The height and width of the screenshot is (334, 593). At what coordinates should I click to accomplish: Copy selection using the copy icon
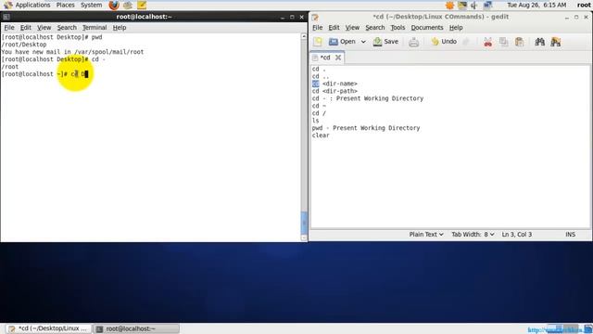tap(503, 42)
